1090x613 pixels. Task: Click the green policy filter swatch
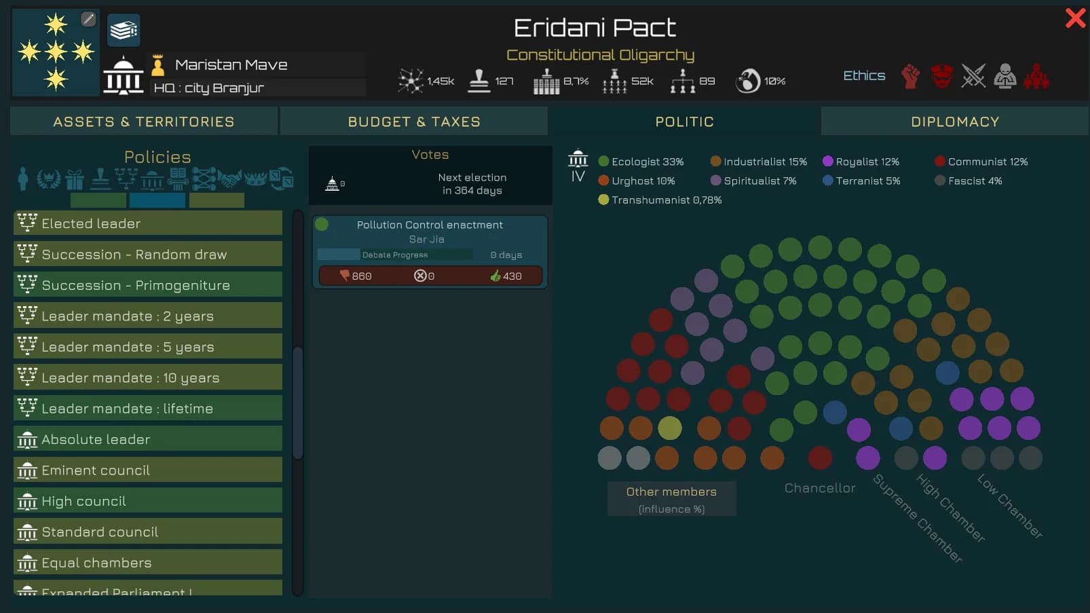point(98,200)
